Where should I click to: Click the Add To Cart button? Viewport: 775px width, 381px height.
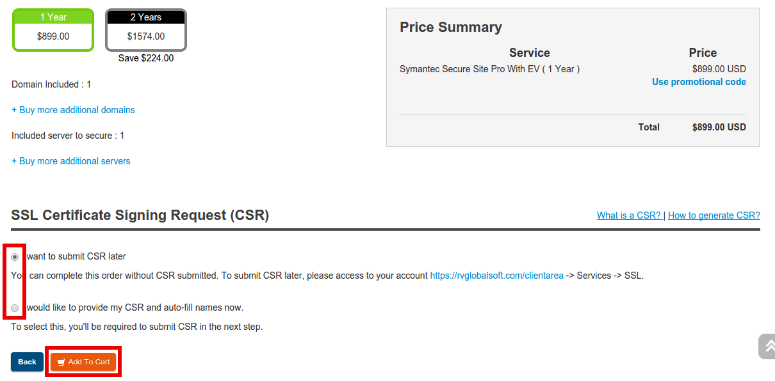coord(84,362)
